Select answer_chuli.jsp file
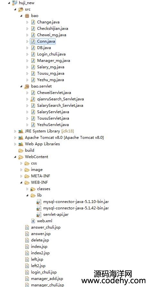 pos(46,227)
